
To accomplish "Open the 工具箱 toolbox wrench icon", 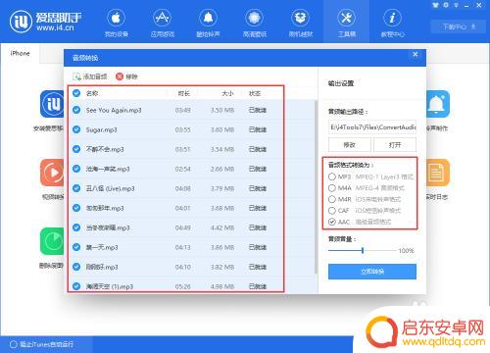I will point(346,19).
